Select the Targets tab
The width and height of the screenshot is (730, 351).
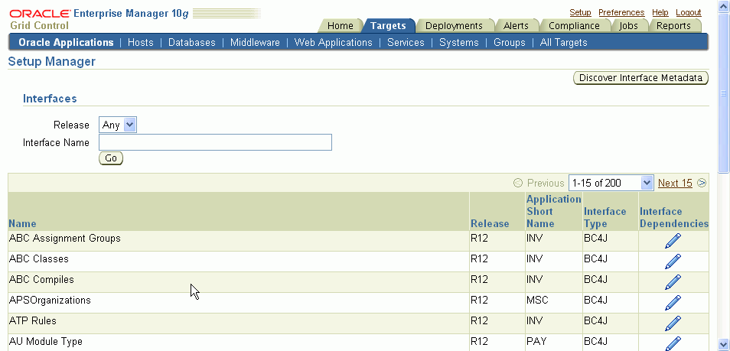click(x=388, y=25)
